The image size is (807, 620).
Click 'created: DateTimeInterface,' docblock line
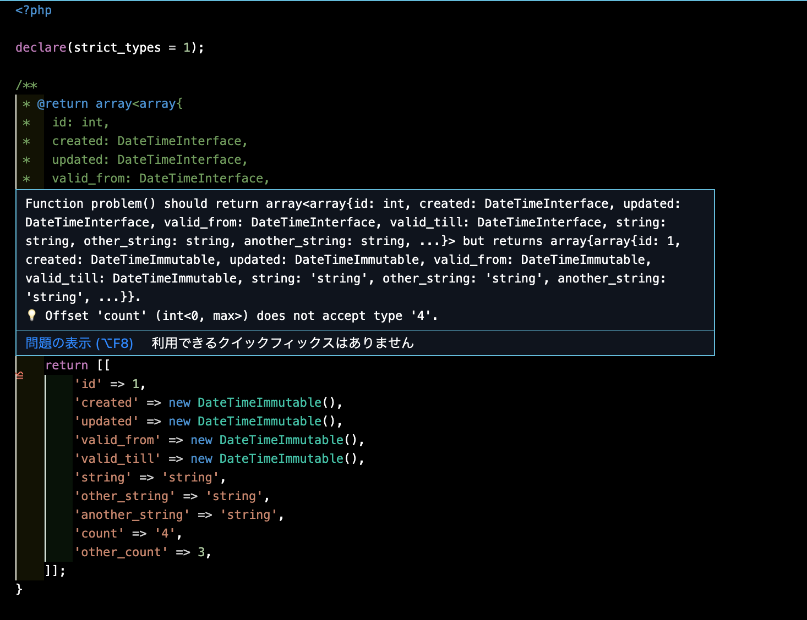point(150,141)
